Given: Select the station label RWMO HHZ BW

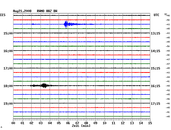Looking at the screenshot, I should [x=47, y=11].
